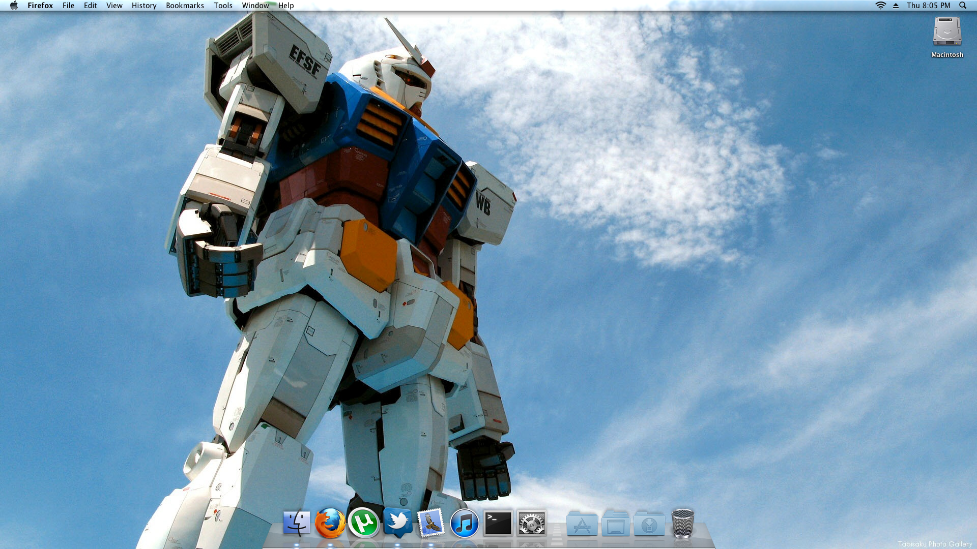Open the History menu

click(x=144, y=6)
